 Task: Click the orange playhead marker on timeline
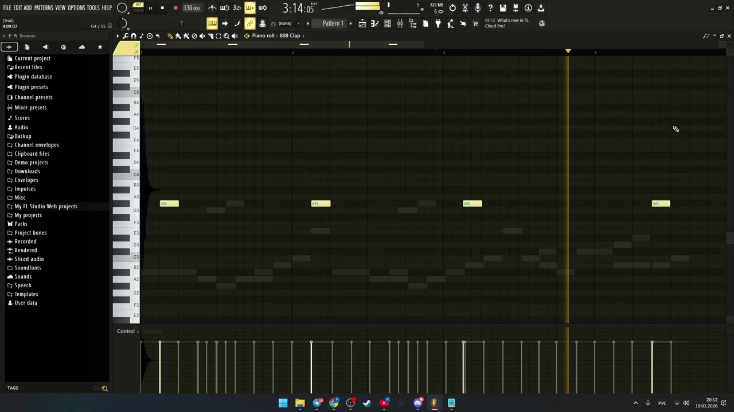[568, 51]
